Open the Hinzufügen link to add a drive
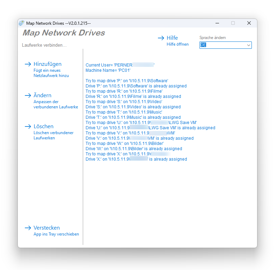Screen dimensions: 277x270 [x=48, y=64]
